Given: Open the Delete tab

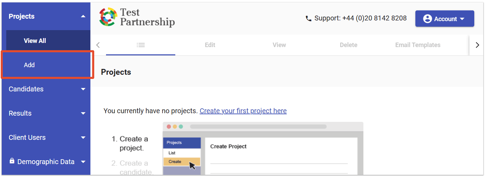Looking at the screenshot, I should click(x=349, y=45).
